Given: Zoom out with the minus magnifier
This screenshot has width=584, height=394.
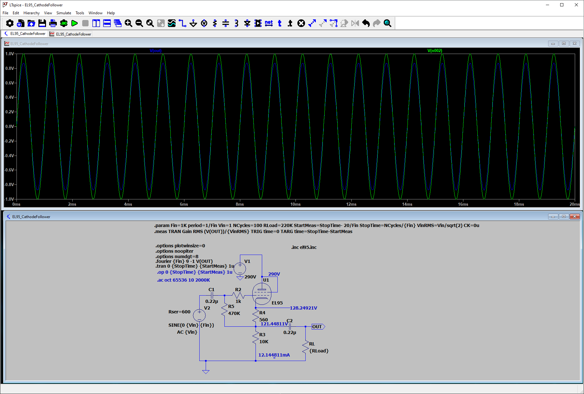Looking at the screenshot, I should (139, 23).
